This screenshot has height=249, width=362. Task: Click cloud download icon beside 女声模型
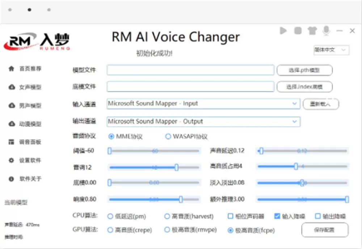pyautogui.click(x=12, y=87)
